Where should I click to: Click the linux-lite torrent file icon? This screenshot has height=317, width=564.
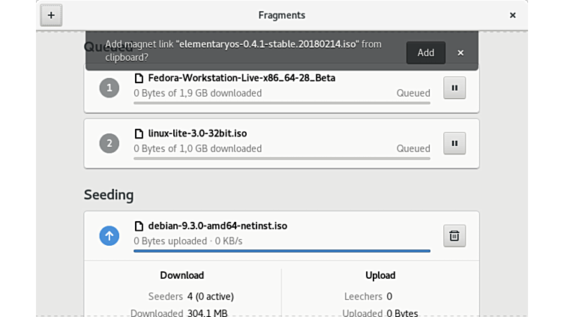pyautogui.click(x=139, y=133)
